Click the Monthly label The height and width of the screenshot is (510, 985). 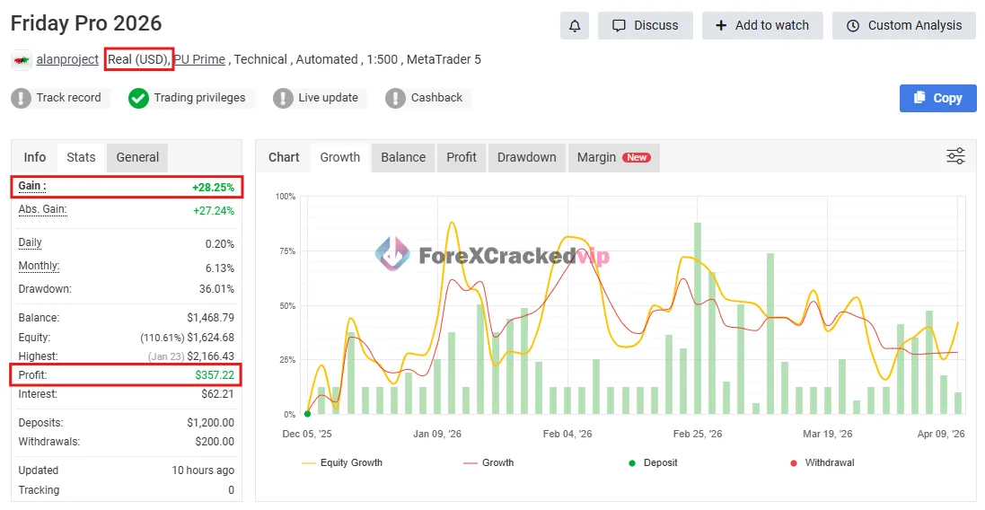coord(39,266)
